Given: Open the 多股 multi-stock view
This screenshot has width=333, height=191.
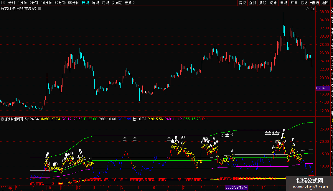Looking at the screenshot, I should (x=263, y=3).
